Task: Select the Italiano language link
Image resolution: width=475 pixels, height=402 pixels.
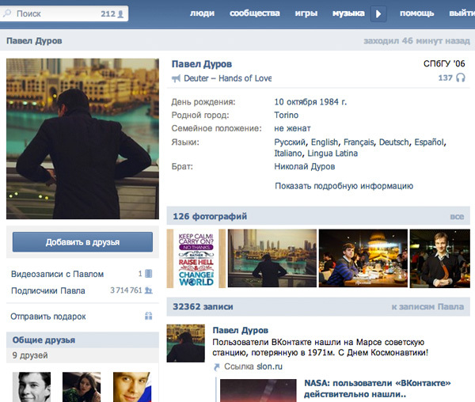Action: point(288,154)
